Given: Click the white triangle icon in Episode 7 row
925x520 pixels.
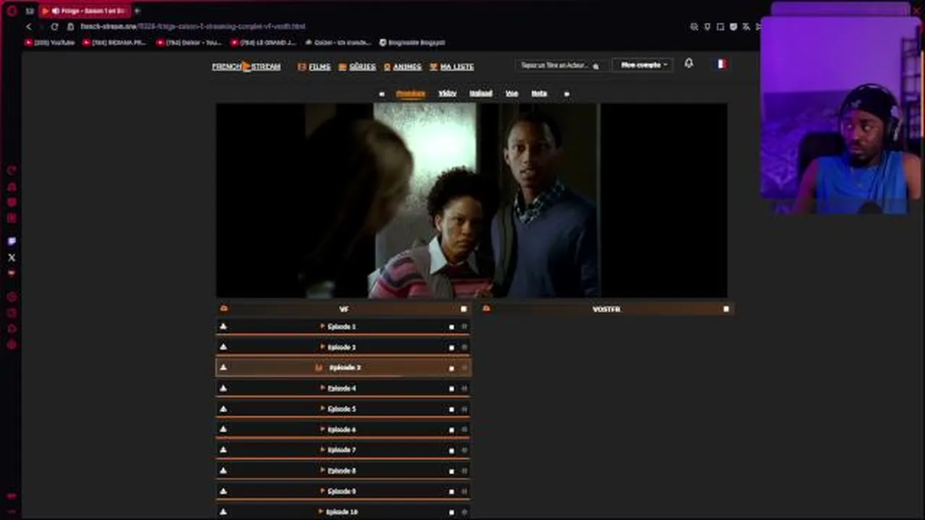Looking at the screenshot, I should [x=223, y=449].
